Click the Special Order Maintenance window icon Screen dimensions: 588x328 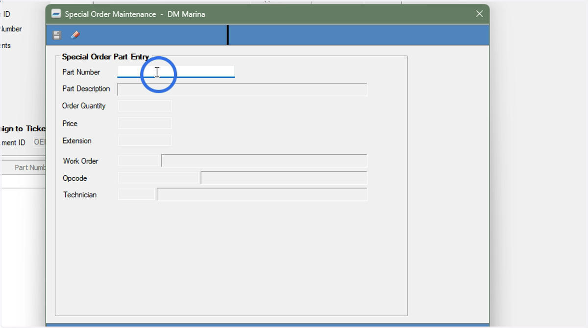tap(56, 14)
